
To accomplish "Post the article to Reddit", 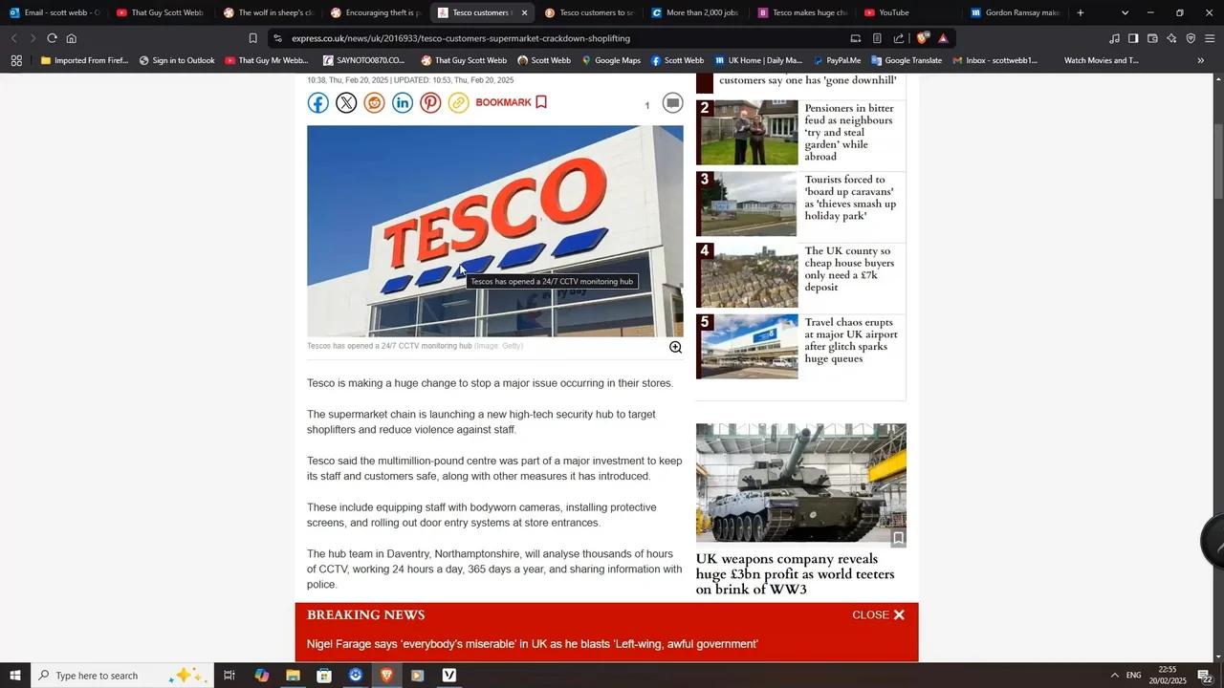I will [374, 102].
